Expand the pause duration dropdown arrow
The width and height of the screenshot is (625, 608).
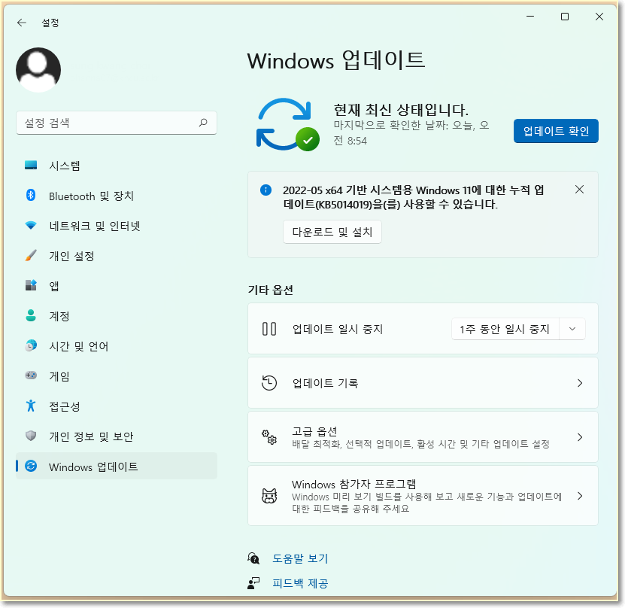[572, 329]
